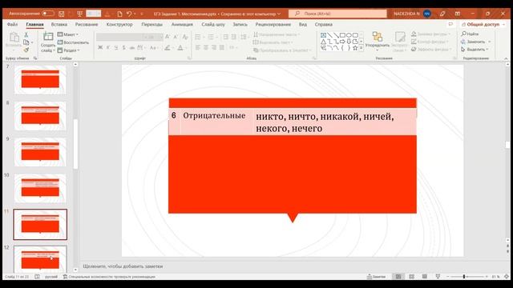Click the font color A icon

(180, 48)
